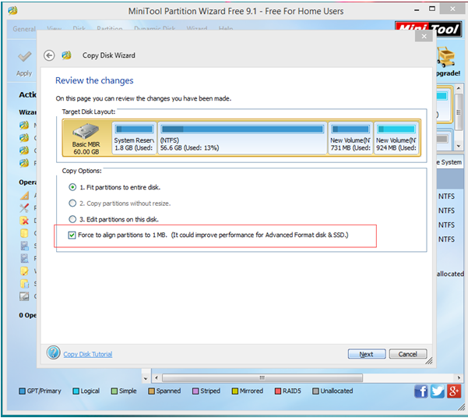468x418 pixels.
Task: Click the disk map scrollbar down arrow
Action: click(x=459, y=146)
